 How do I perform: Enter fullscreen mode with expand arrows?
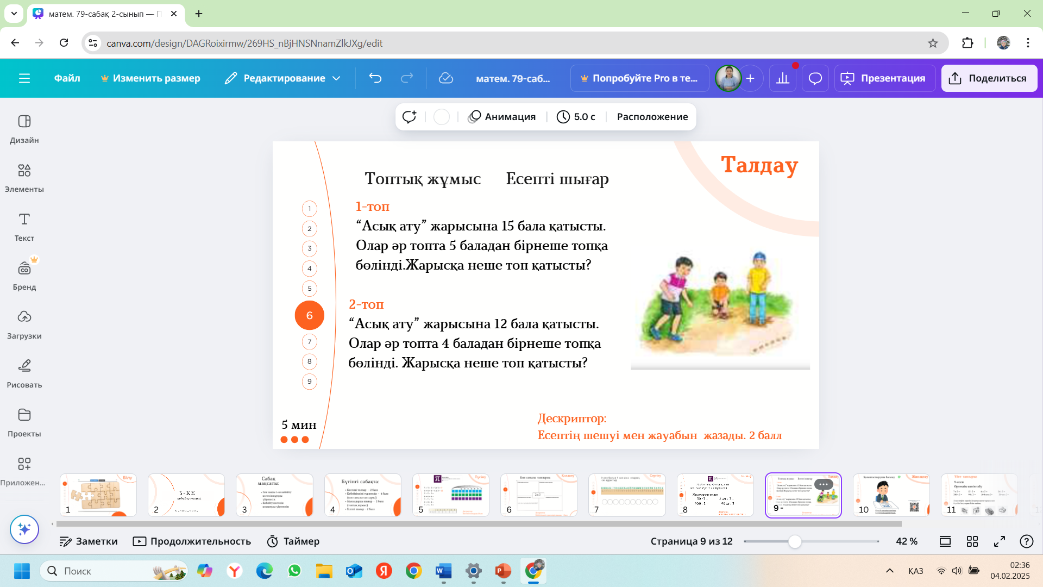point(1000,541)
